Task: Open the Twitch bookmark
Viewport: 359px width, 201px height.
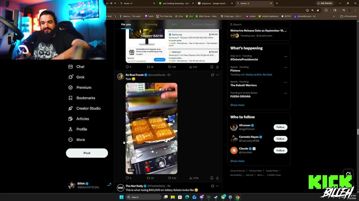Action: pos(149,16)
